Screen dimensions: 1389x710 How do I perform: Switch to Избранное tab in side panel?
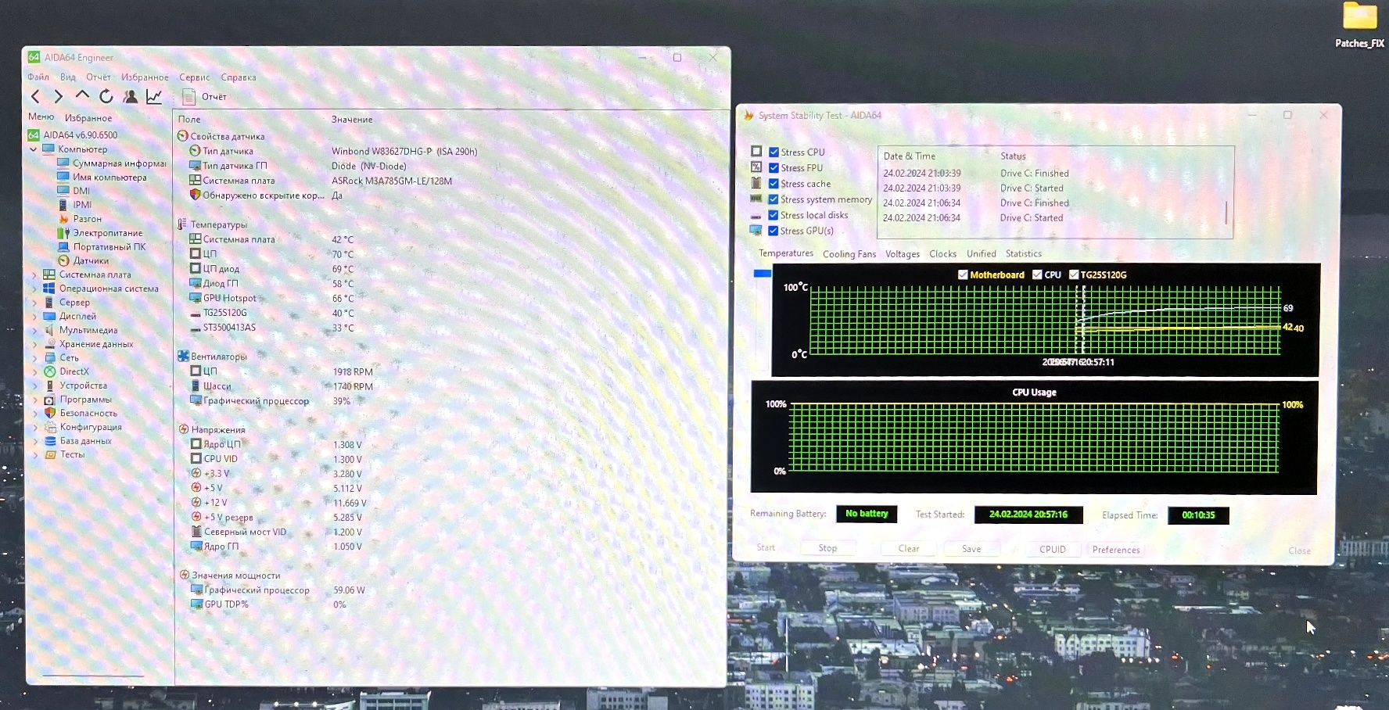click(x=88, y=118)
